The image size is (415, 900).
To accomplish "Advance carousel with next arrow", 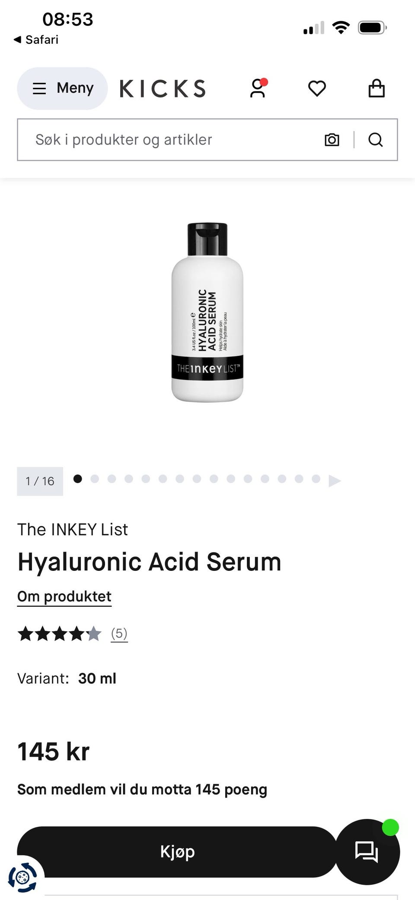I will tap(335, 481).
